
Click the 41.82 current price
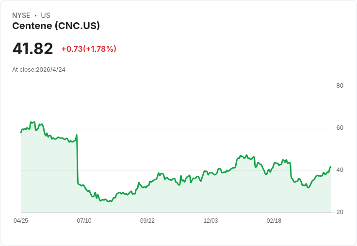pos(32,48)
